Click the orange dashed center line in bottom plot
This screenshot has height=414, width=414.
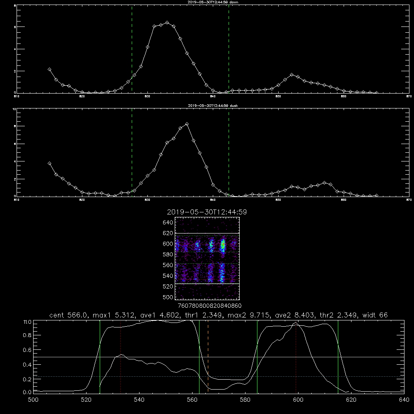click(208, 356)
